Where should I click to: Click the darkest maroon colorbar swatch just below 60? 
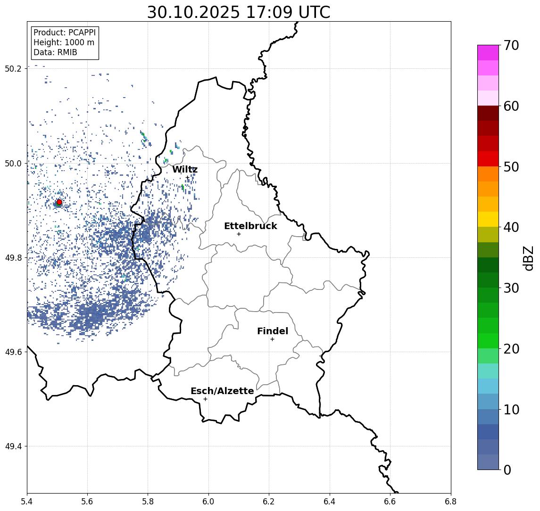pos(488,113)
